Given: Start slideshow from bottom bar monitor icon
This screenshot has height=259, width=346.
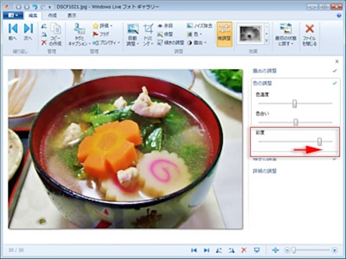Looking at the screenshot, I should 256,250.
